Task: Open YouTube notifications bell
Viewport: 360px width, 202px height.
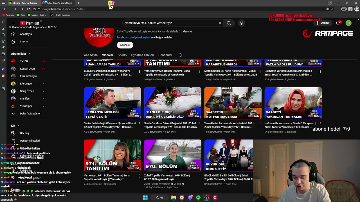Action: pyautogui.click(x=338, y=23)
